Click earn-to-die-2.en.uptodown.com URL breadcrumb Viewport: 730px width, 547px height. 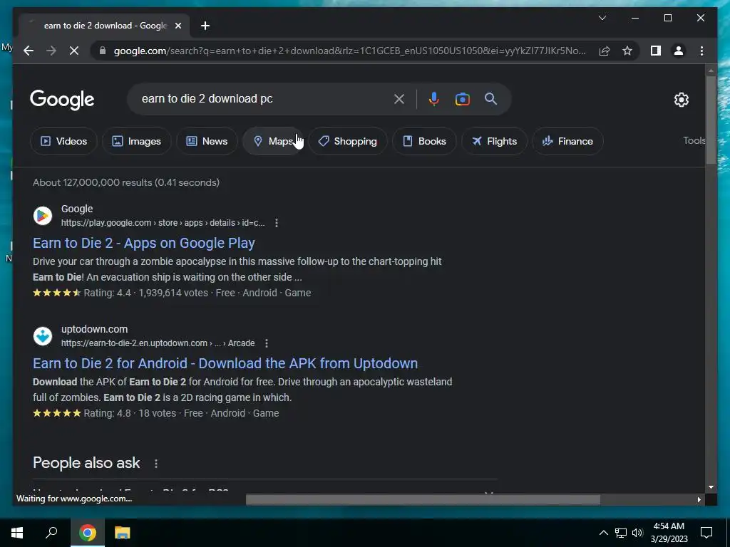(x=158, y=343)
